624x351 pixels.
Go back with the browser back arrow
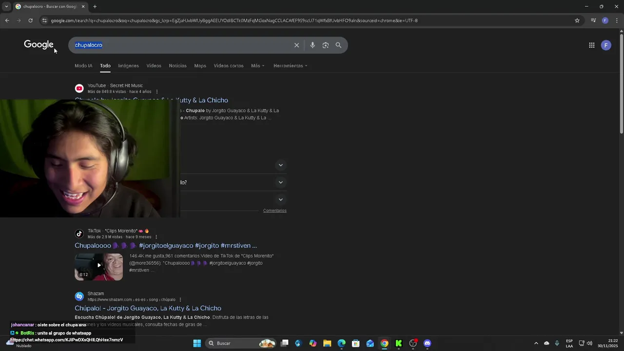point(7,20)
